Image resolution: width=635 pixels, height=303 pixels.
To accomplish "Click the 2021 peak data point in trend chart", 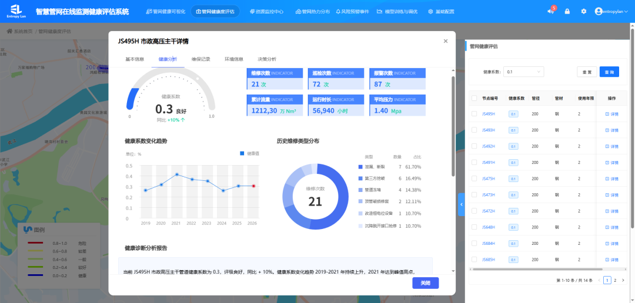I will point(176,174).
